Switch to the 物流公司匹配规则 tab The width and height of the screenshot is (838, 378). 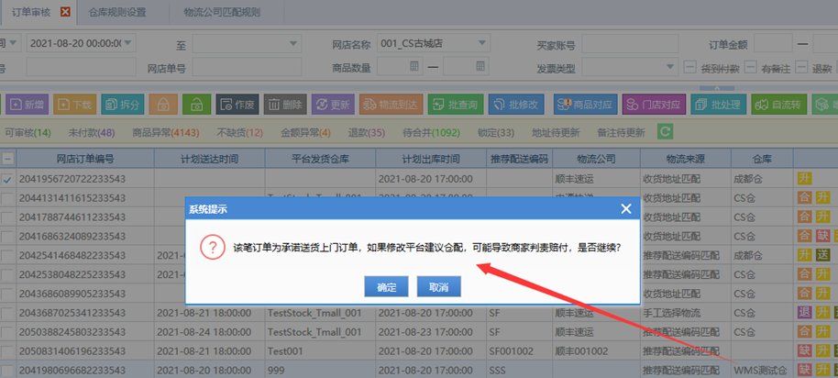[x=222, y=12]
